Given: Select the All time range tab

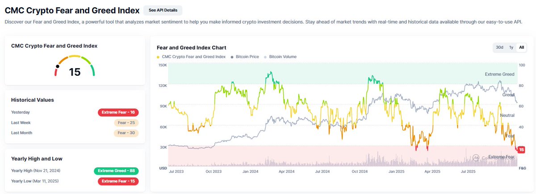Looking at the screenshot, I should (521, 47).
